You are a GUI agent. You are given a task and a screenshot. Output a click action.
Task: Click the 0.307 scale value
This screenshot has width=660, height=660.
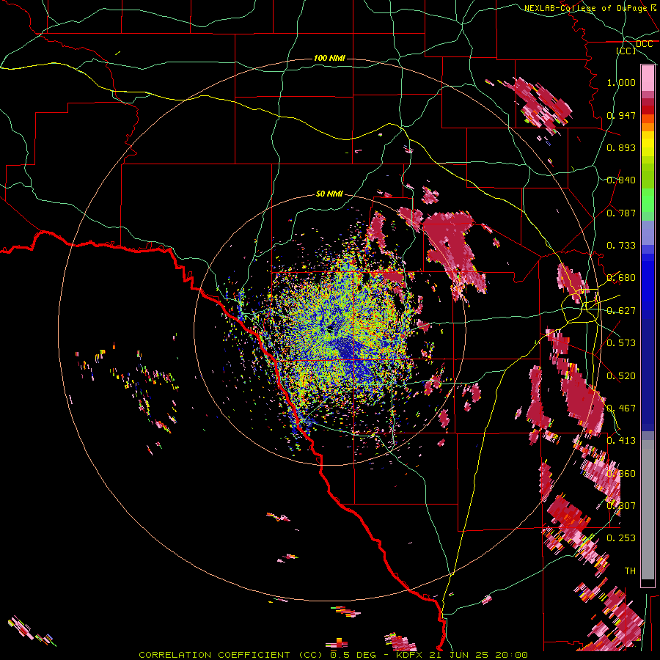[621, 506]
